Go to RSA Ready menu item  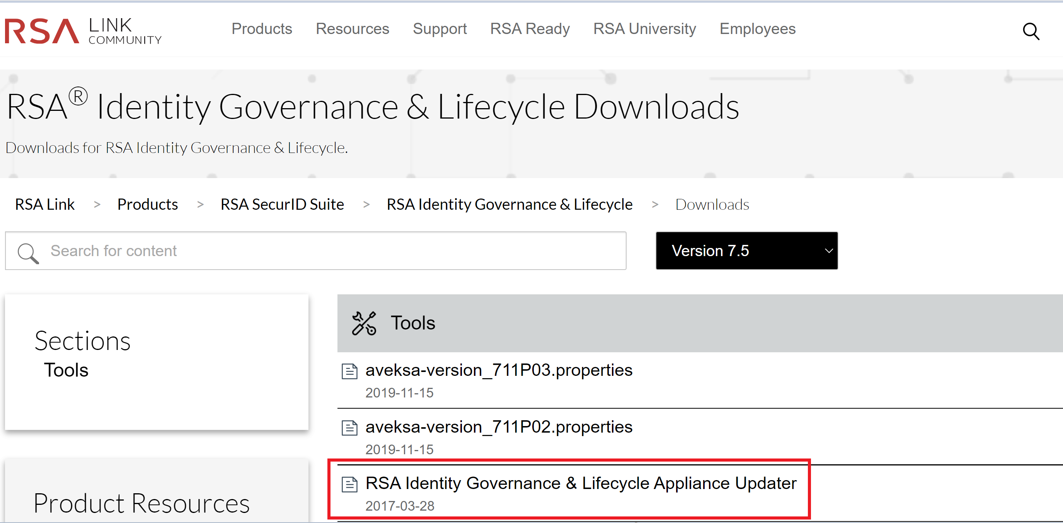530,29
